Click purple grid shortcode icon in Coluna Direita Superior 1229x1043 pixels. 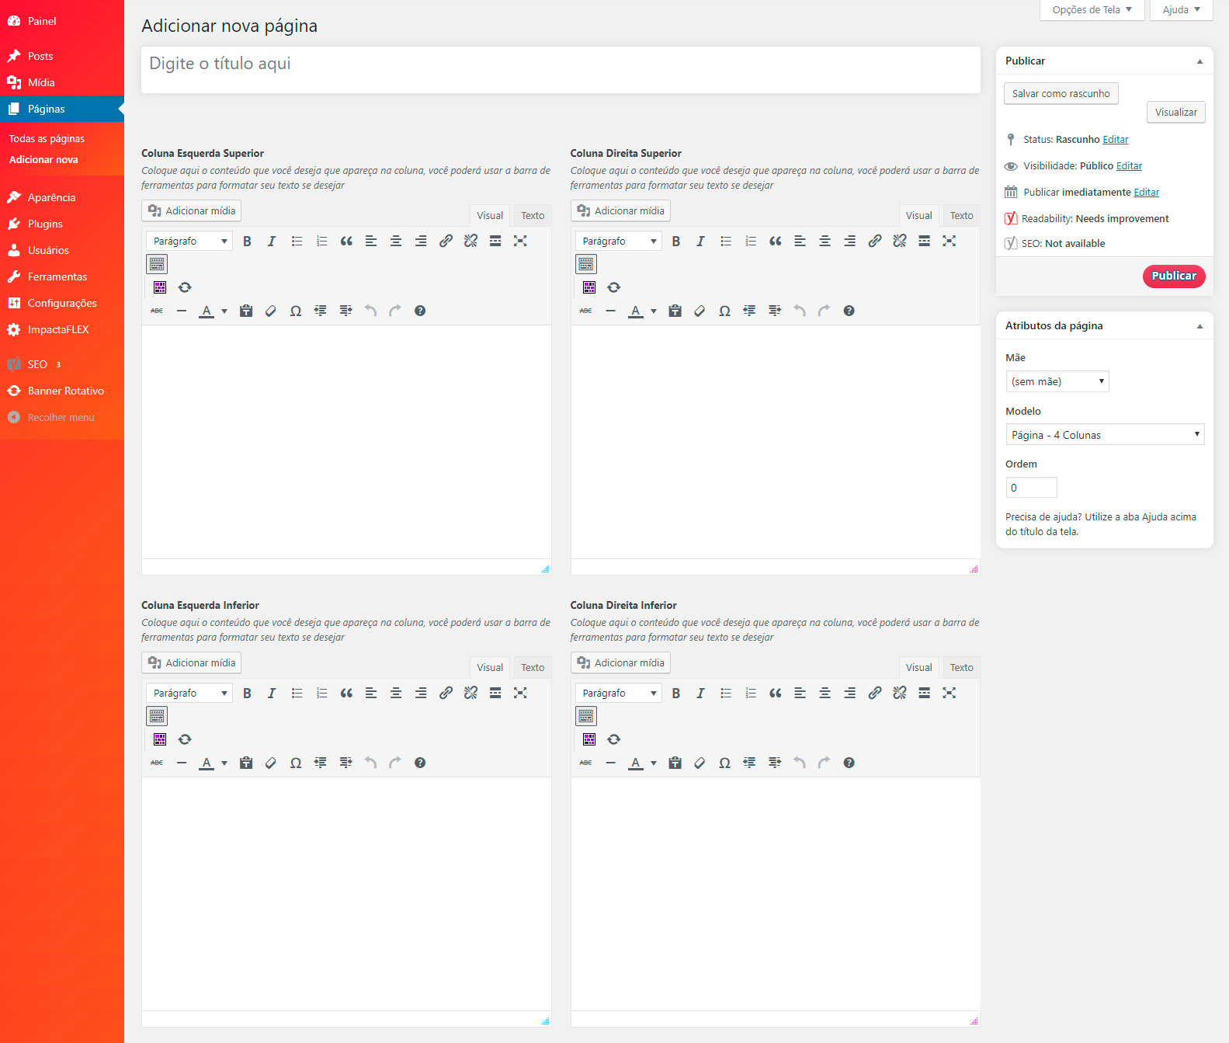click(x=589, y=287)
